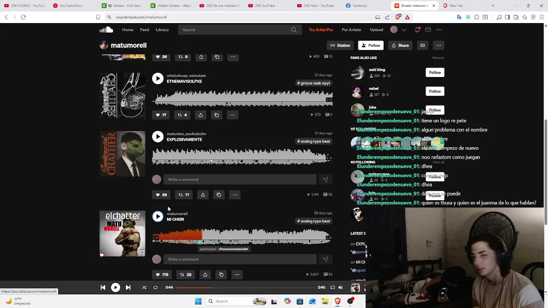Go to Home in SoundCloud nav
The height and width of the screenshot is (308, 548).
(x=128, y=30)
